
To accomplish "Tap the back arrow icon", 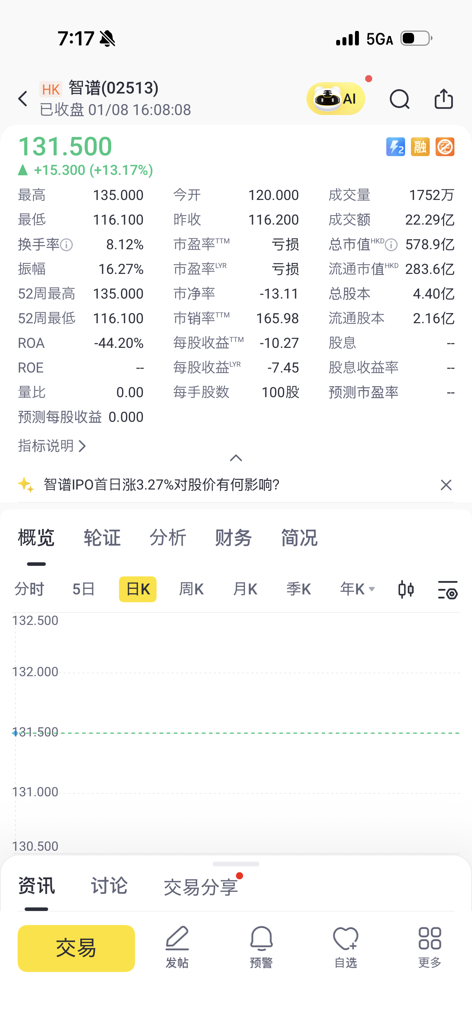I will (23, 99).
